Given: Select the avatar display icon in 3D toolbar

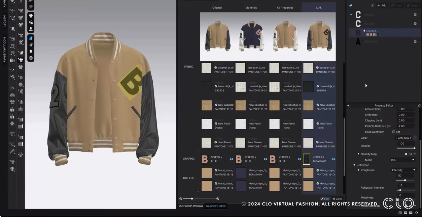Looking at the screenshot, I should (31, 29).
